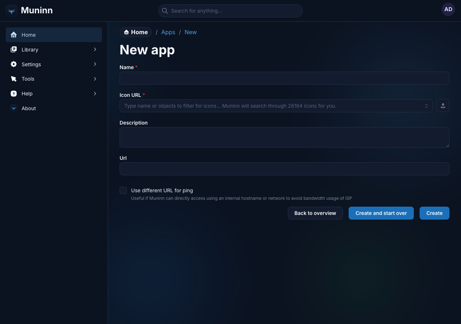461x324 pixels.
Task: Click the search magnifier icon
Action: pos(165,11)
